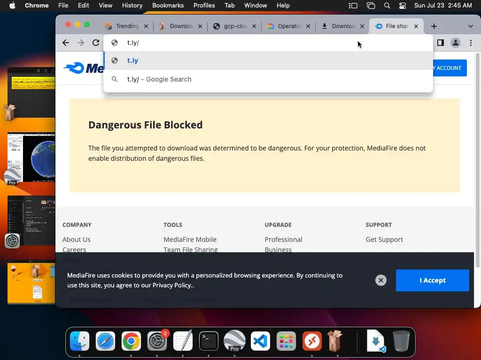Click the date and time in menu bar
Screen dimensions: 481x360
click(x=442, y=6)
